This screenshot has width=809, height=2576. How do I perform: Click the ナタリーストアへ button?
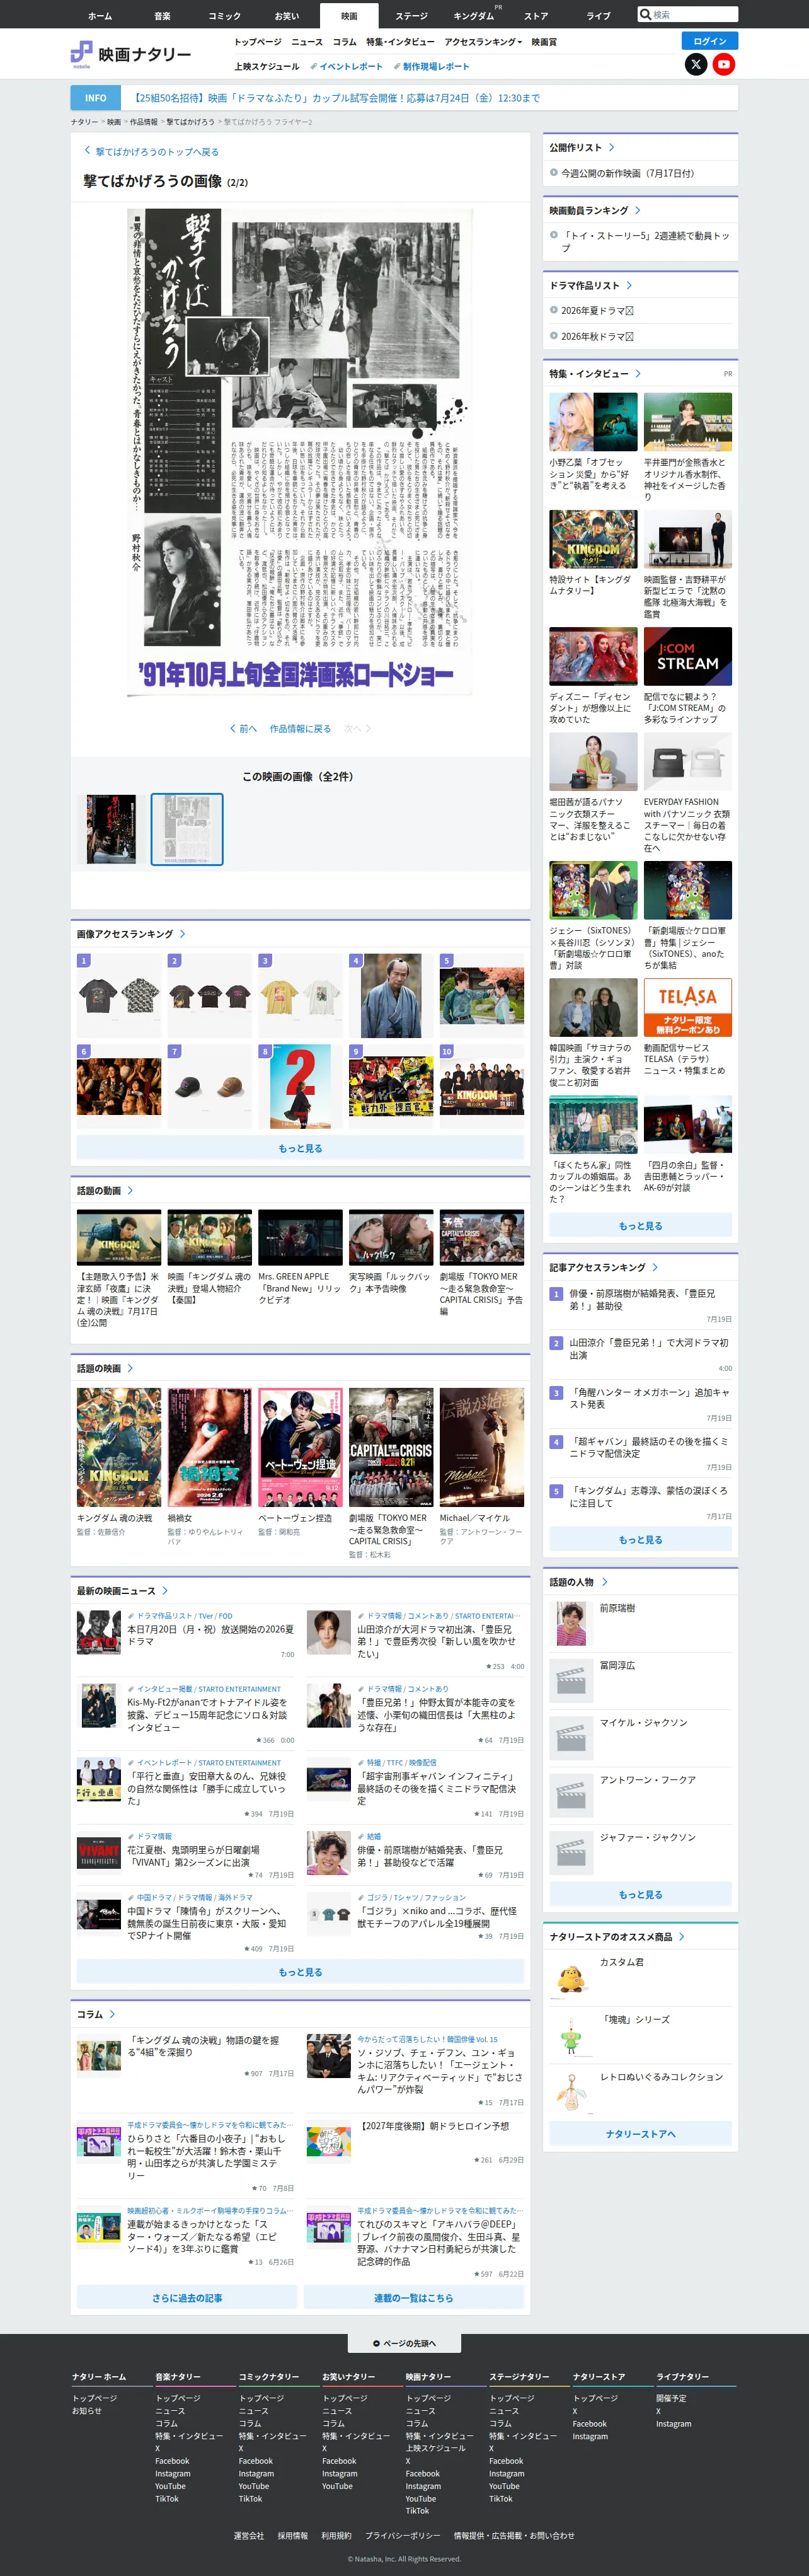640,2134
